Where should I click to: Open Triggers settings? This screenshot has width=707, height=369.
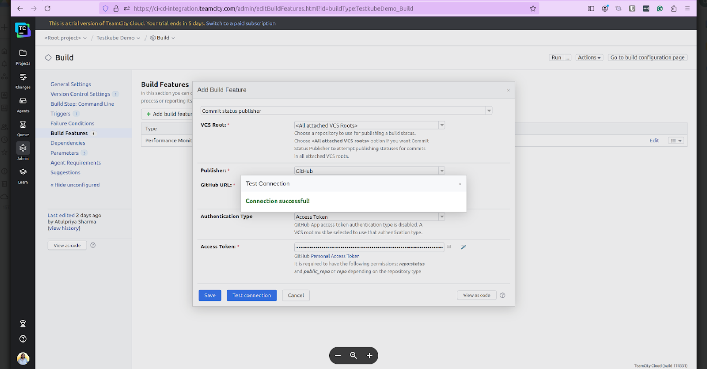pos(61,114)
